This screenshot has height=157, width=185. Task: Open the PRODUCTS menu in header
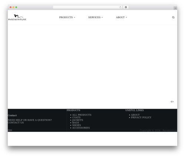(66, 17)
